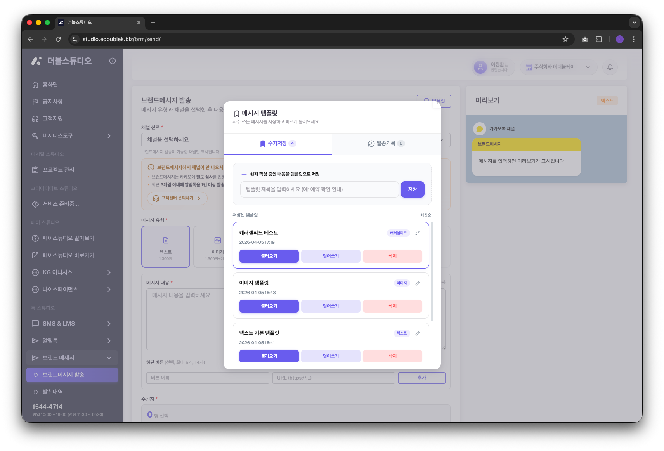The image size is (664, 451).
Task: Click the 서비스 준비중 diamond icon
Action: (35, 204)
